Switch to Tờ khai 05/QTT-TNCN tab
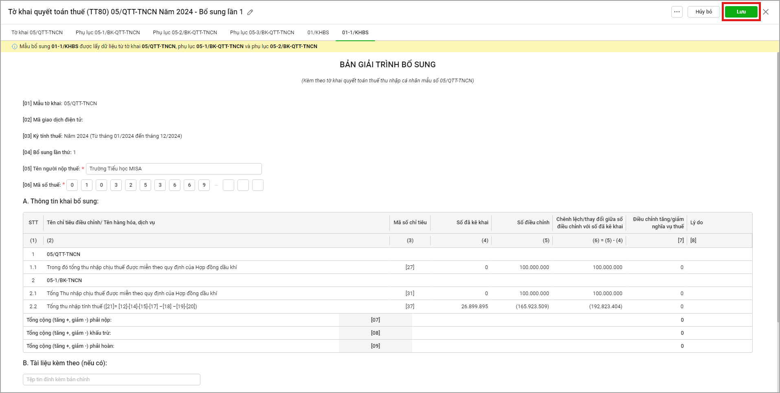This screenshot has height=393, width=780. click(x=37, y=33)
